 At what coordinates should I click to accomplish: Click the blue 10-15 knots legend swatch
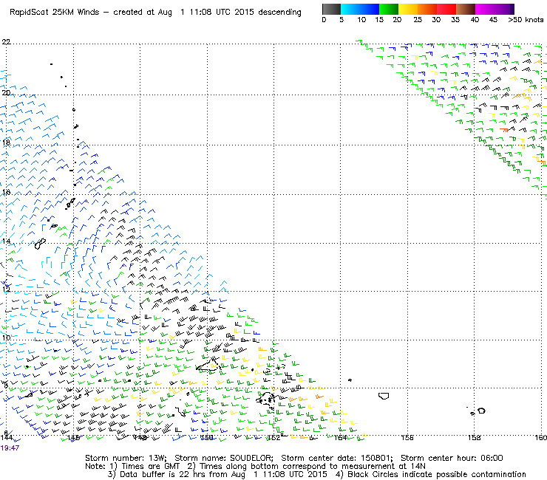[x=370, y=9]
